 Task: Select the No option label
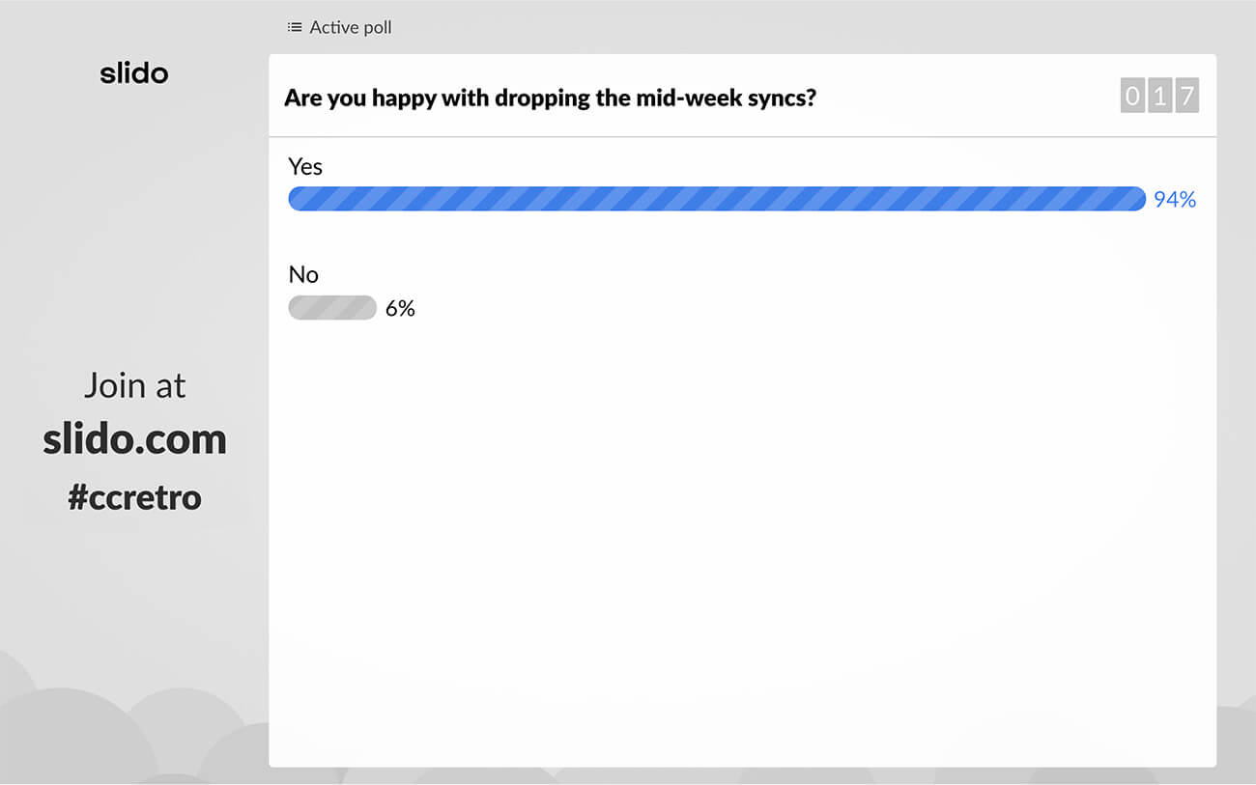coord(303,274)
